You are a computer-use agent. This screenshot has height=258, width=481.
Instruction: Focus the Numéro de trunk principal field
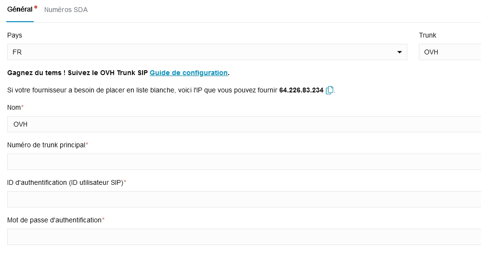[241, 162]
